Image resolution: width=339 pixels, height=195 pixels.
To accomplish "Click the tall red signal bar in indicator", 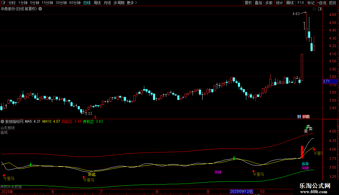I will [x=302, y=152].
